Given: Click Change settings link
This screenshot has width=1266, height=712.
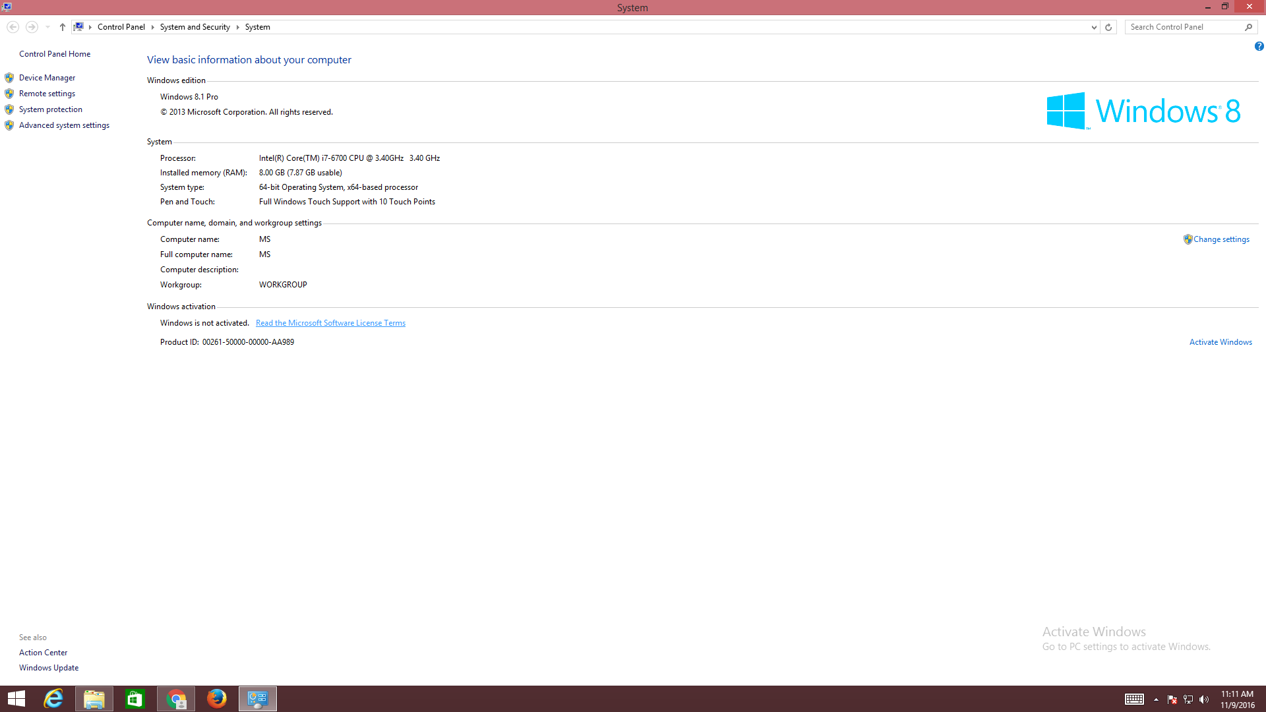Looking at the screenshot, I should (1221, 239).
